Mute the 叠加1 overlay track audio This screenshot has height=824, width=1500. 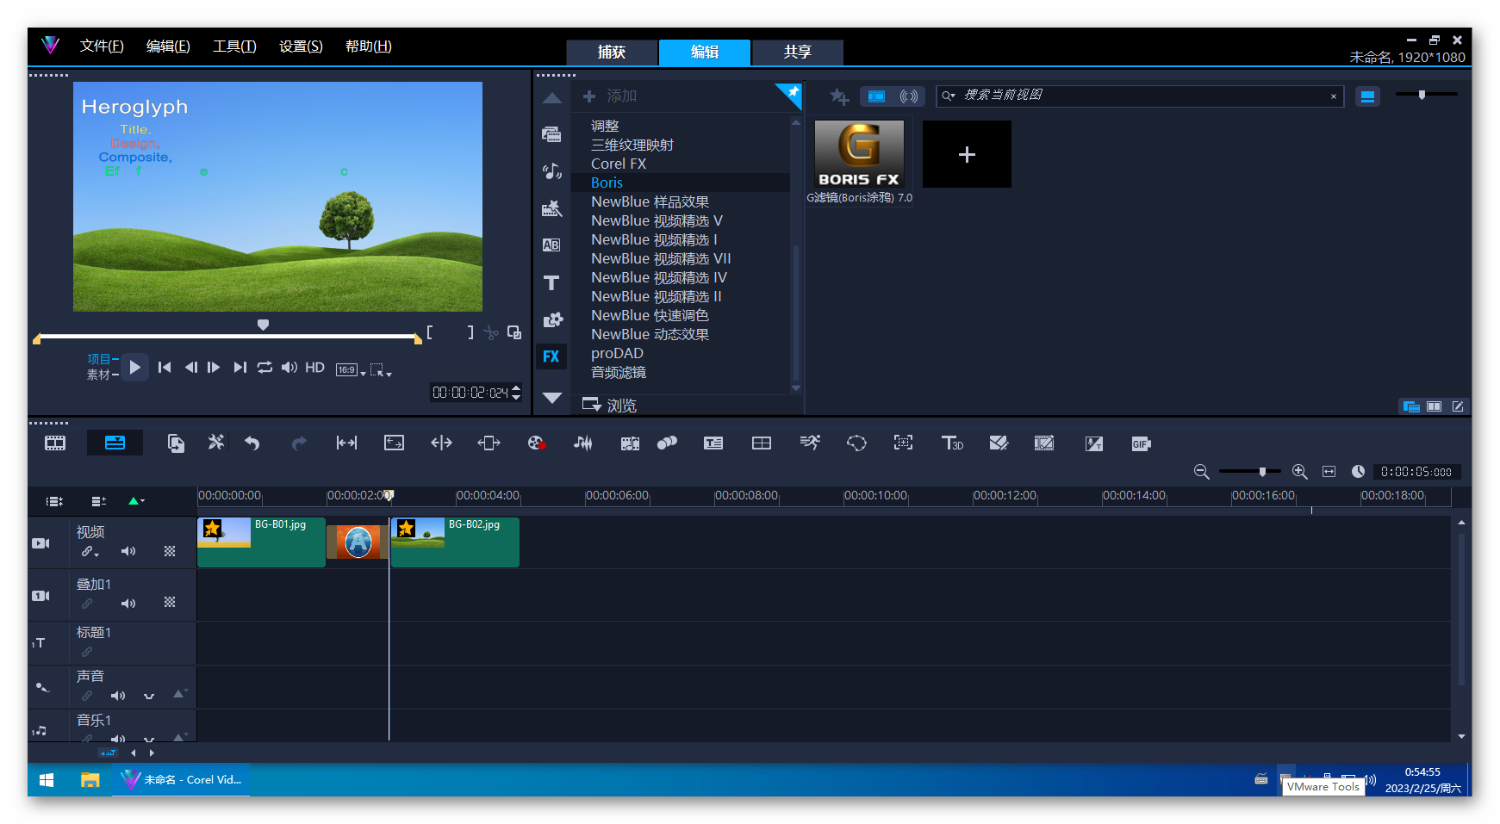coord(128,604)
